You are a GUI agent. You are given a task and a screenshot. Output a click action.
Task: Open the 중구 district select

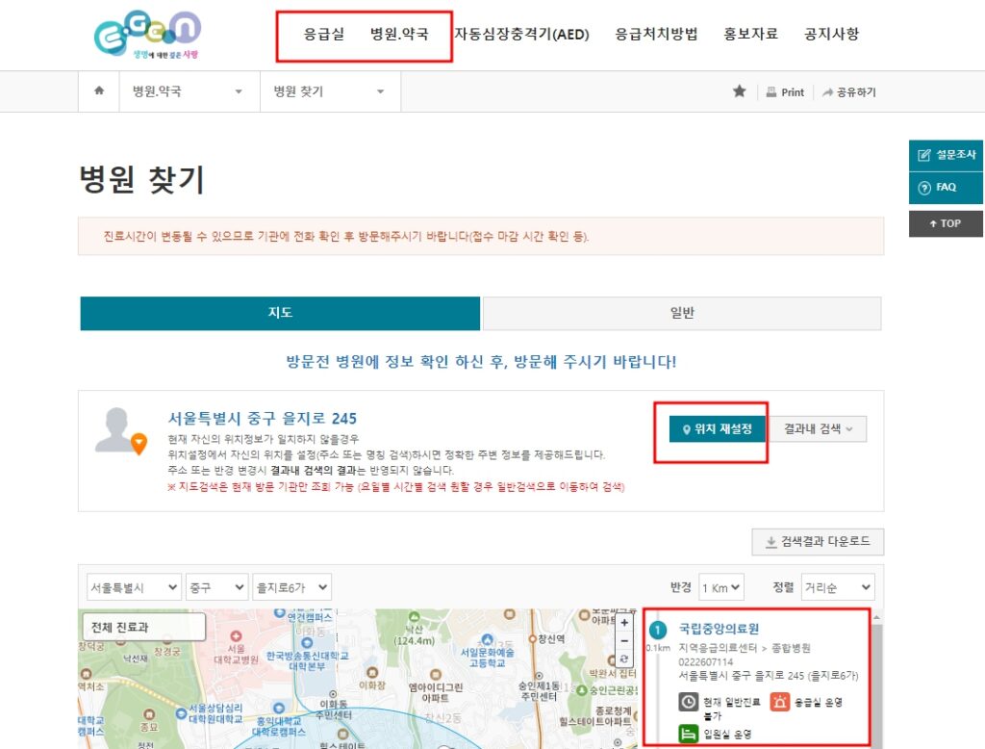coord(216,587)
